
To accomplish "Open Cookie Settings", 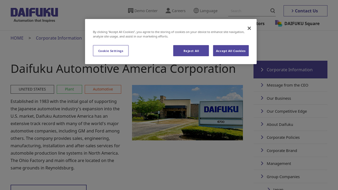I will [x=111, y=51].
